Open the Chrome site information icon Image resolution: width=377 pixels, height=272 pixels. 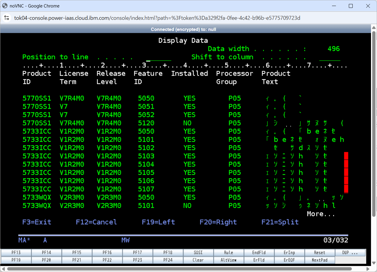click(7, 18)
